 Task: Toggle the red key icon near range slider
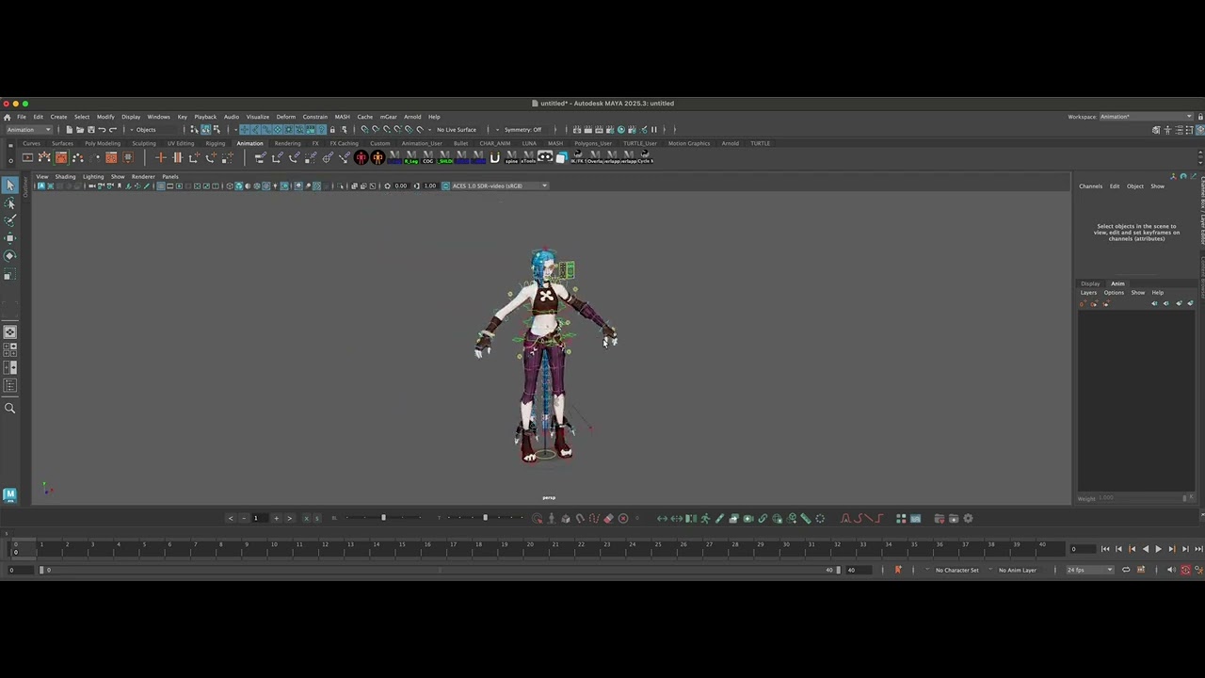(x=898, y=570)
